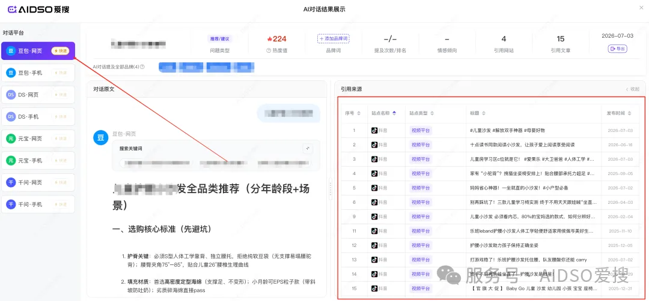Screen dimensions: 649x301
Task: Switch to the 豆包·手机 platform tab
Action: tap(38, 73)
